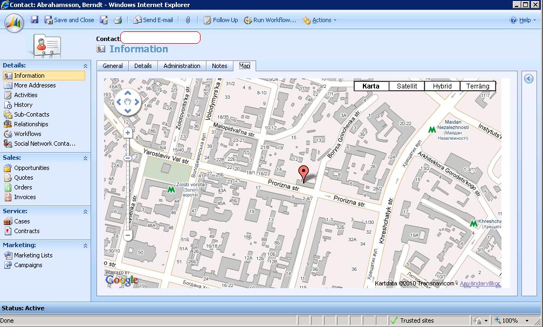The image size is (543, 327).
Task: Click the red location pin marker
Action: (x=304, y=174)
